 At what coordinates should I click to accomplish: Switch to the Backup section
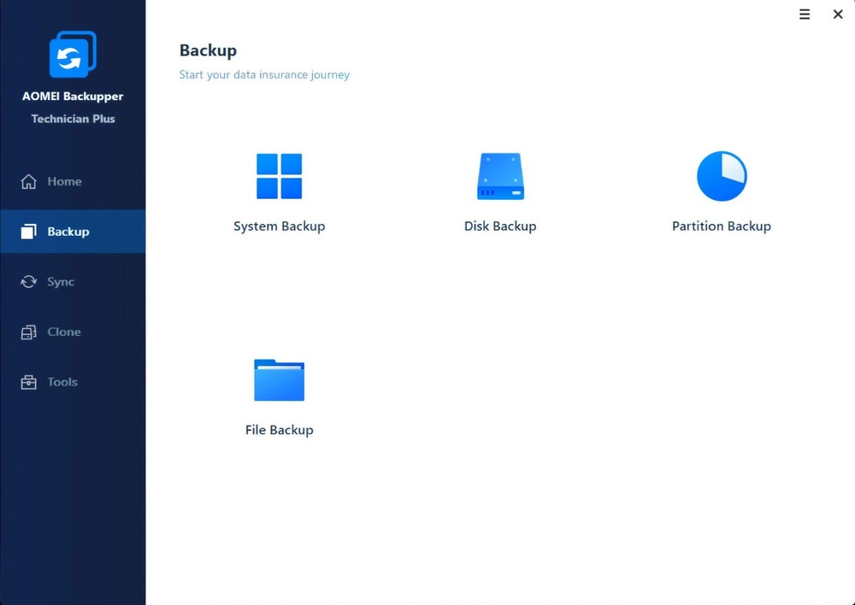tap(67, 231)
